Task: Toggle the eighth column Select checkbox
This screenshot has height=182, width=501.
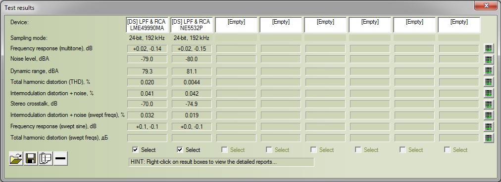Action: pos(447,149)
